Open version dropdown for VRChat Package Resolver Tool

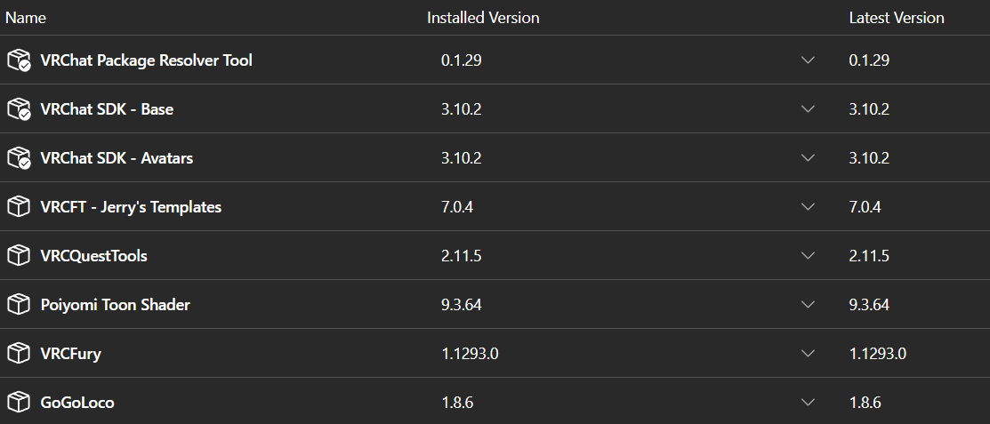808,60
